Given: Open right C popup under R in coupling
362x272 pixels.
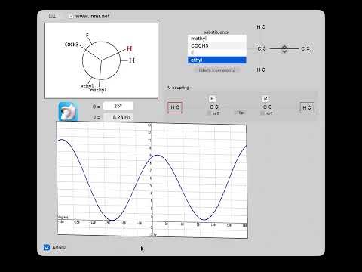Looking at the screenshot, I should pyautogui.click(x=267, y=107).
